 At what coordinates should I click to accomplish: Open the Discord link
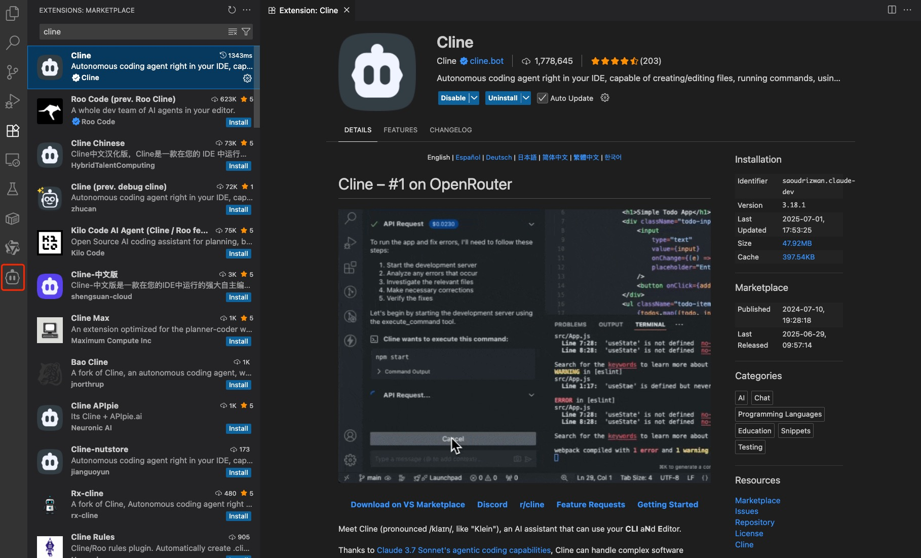492,504
